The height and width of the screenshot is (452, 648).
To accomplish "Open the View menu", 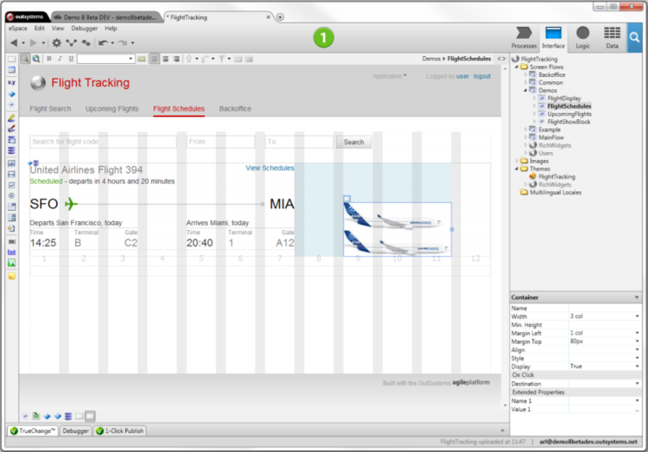I will pos(57,29).
